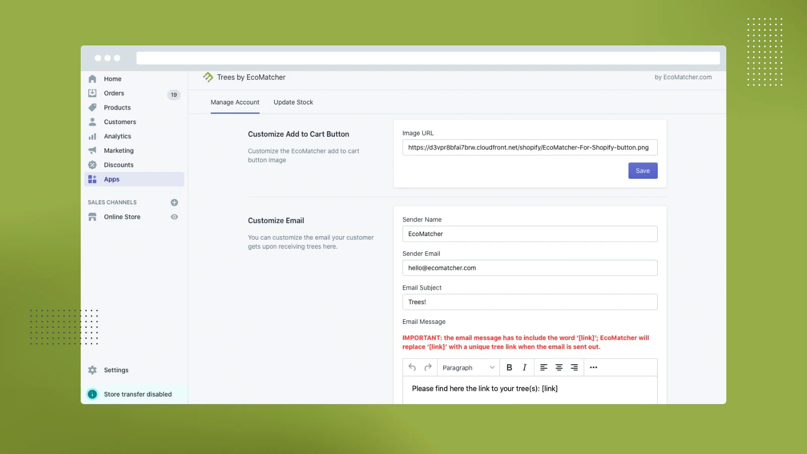This screenshot has height=454, width=807.
Task: Click the Products tag icon
Action: coord(92,107)
